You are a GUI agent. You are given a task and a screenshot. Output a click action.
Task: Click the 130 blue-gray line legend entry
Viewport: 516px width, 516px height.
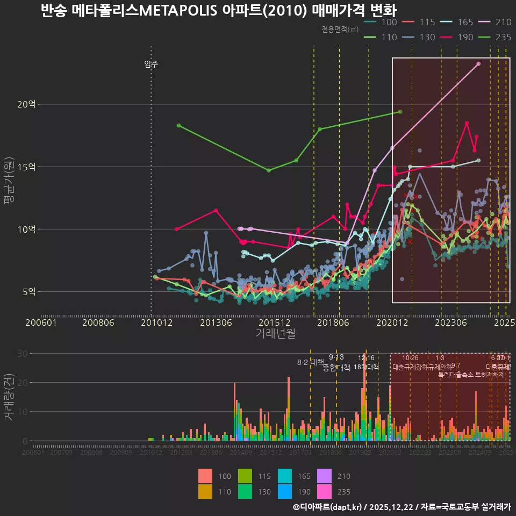click(419, 37)
